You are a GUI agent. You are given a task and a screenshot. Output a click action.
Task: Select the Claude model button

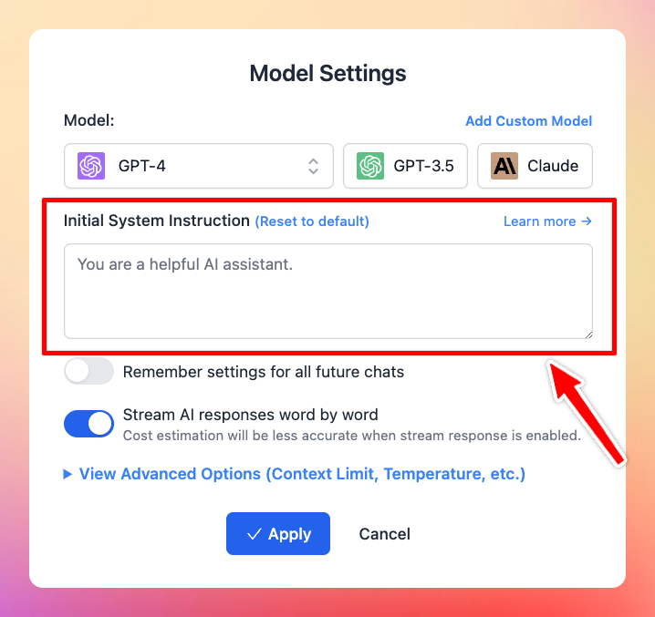click(535, 166)
